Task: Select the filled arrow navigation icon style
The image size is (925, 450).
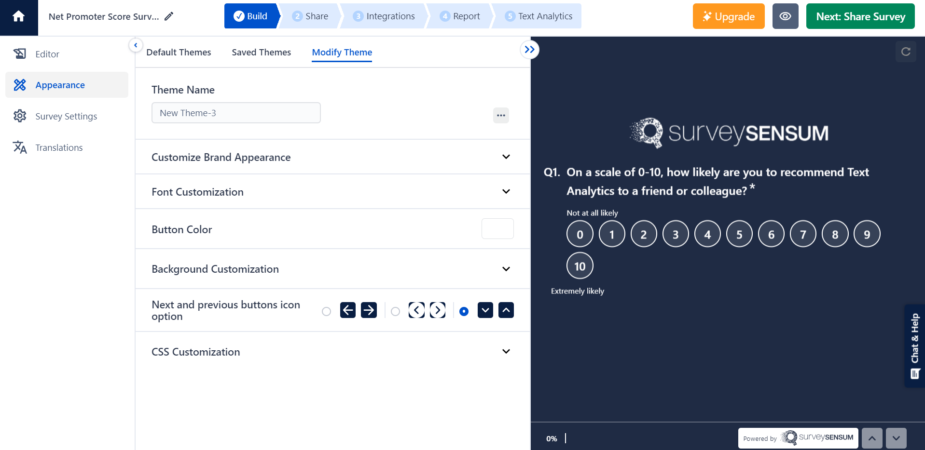Action: click(x=326, y=311)
